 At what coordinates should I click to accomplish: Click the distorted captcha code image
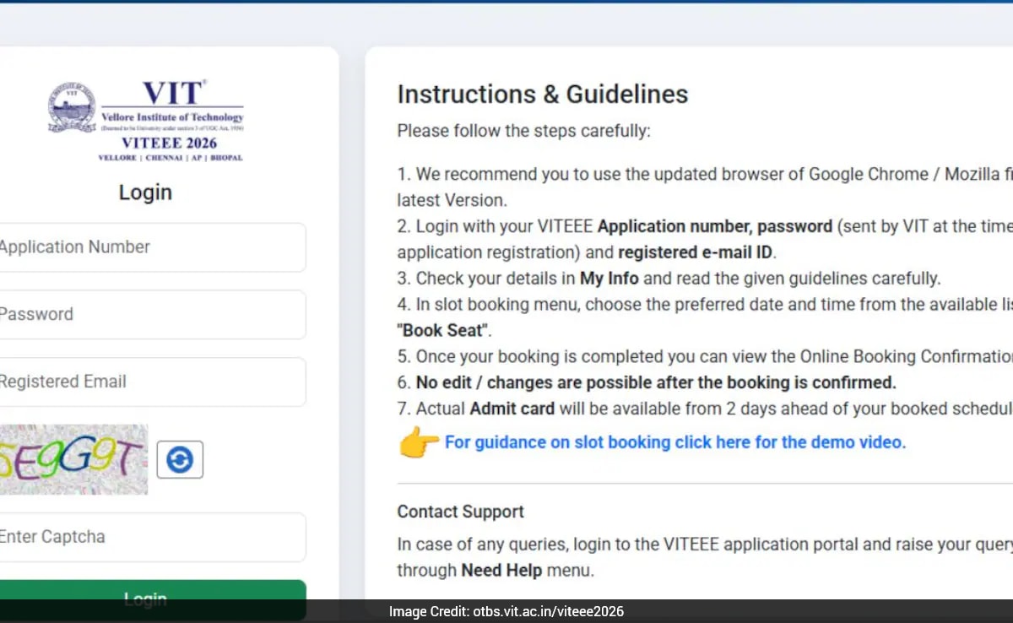(73, 459)
